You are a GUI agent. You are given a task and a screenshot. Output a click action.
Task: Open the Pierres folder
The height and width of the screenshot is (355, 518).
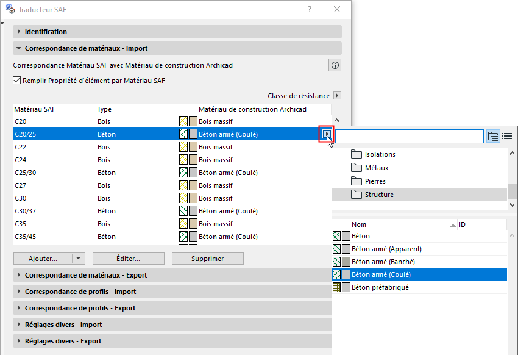pyautogui.click(x=419, y=181)
